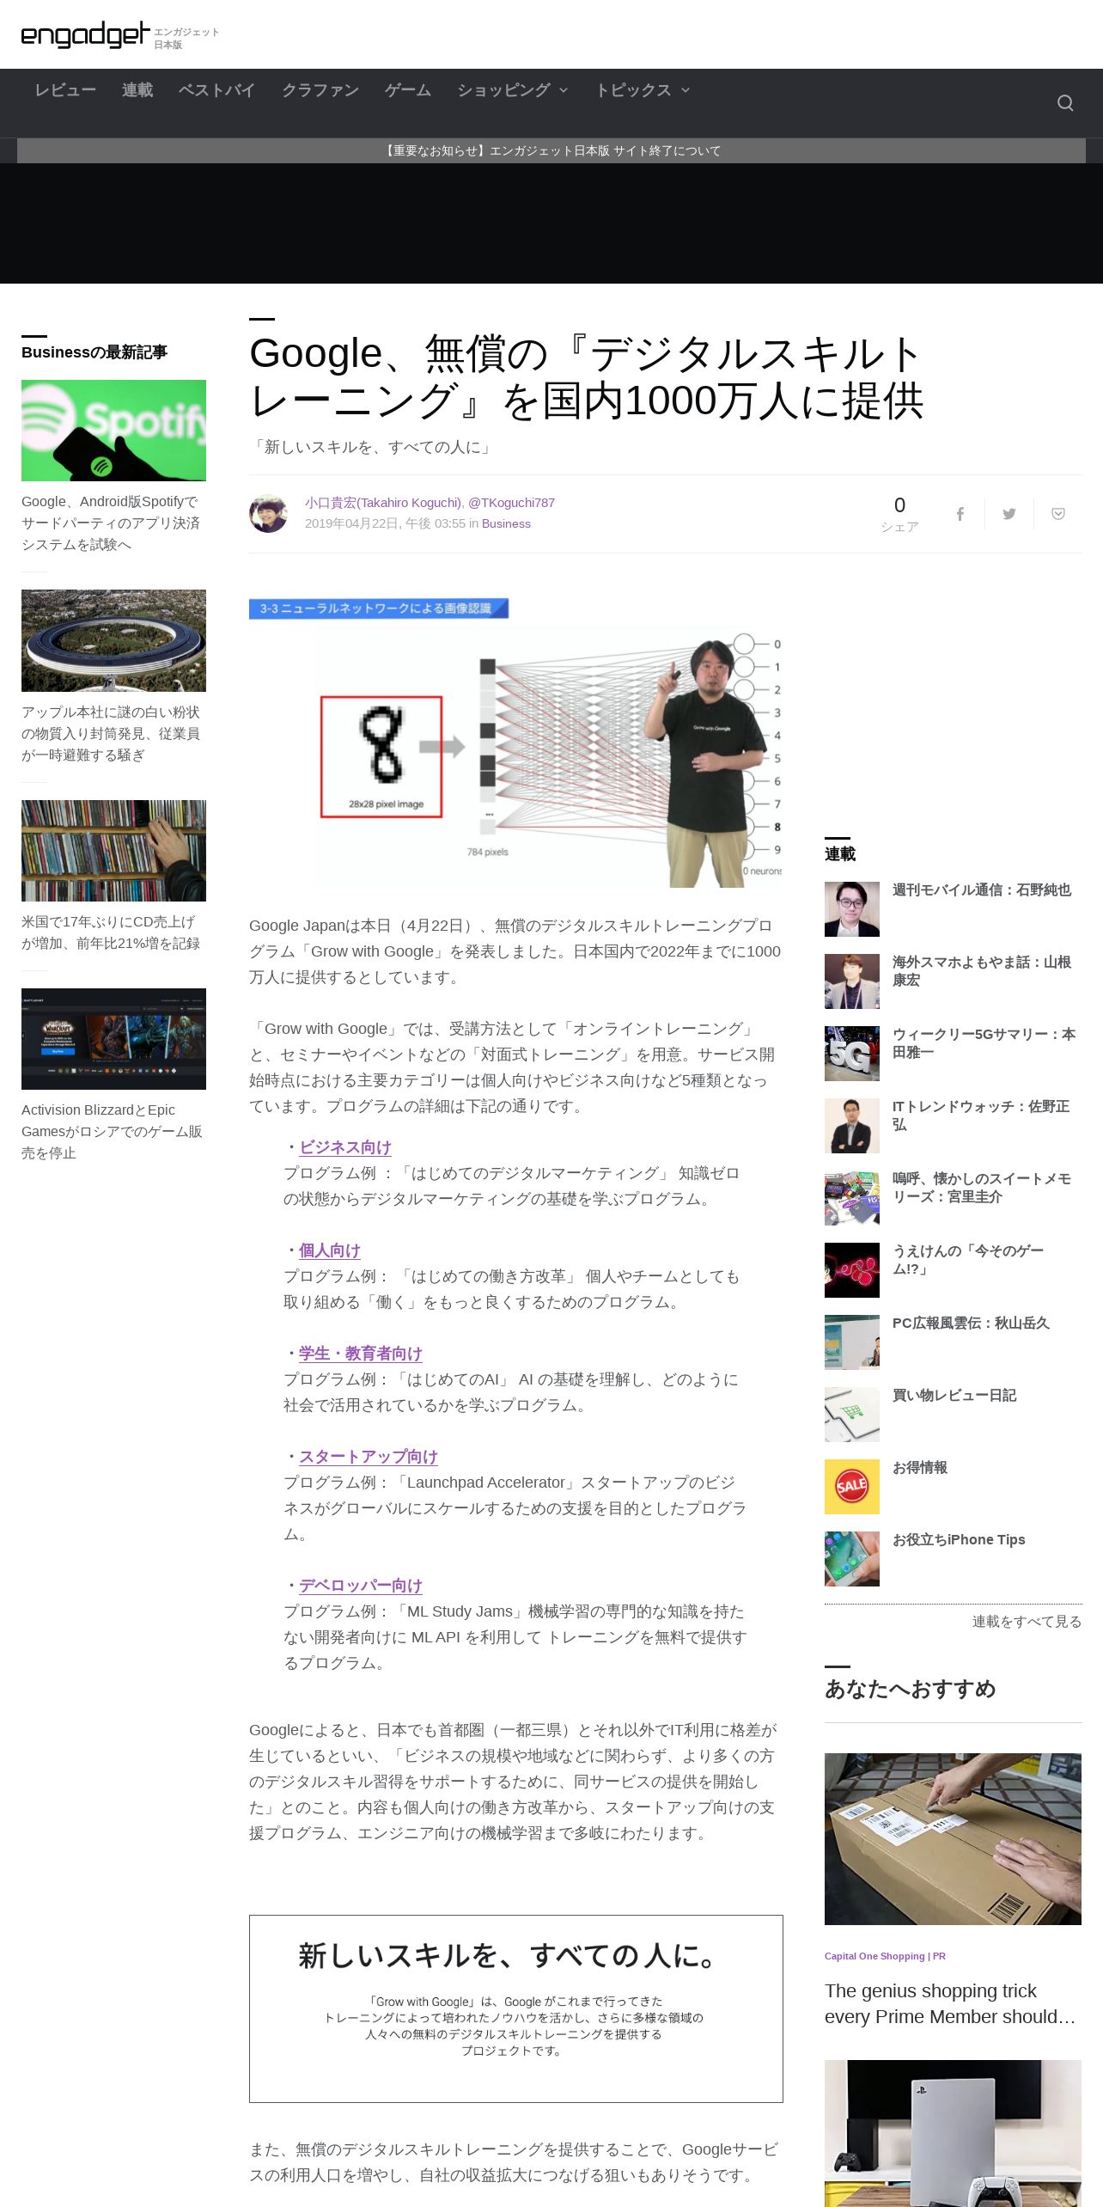Read the Activision Blizzard Epic Games headline
Viewport: 1103px width, 2207px height.
[x=112, y=1132]
